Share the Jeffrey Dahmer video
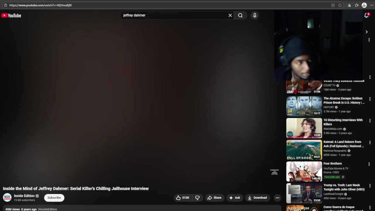This screenshot has width=375, height=211. 214,198
